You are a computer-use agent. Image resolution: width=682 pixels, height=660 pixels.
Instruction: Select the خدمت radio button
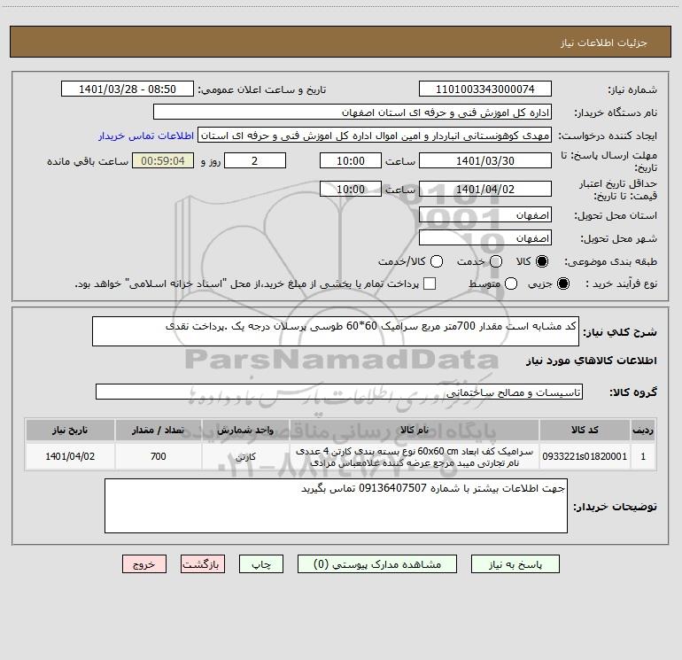click(496, 261)
